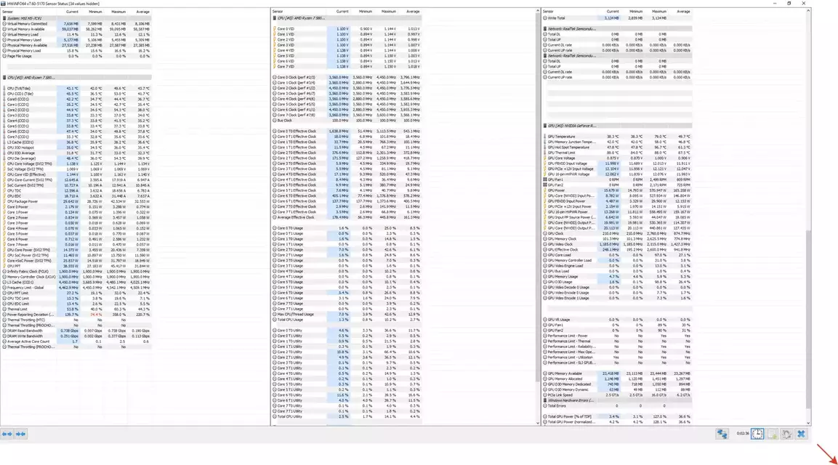Select the CPU EDC row
This screenshot has width=838, height=465.
point(76,196)
